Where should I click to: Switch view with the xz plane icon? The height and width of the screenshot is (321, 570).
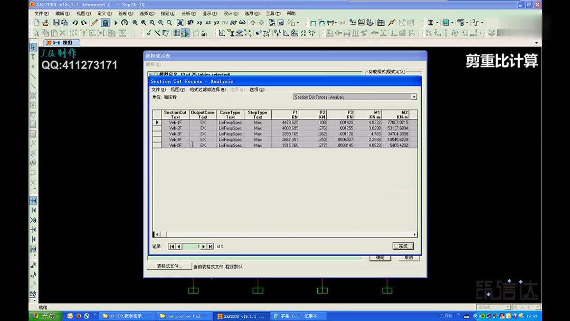click(208, 23)
